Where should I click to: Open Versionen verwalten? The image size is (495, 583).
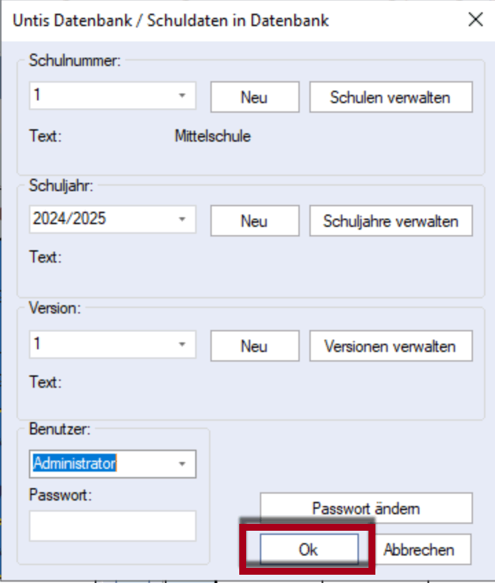390,346
